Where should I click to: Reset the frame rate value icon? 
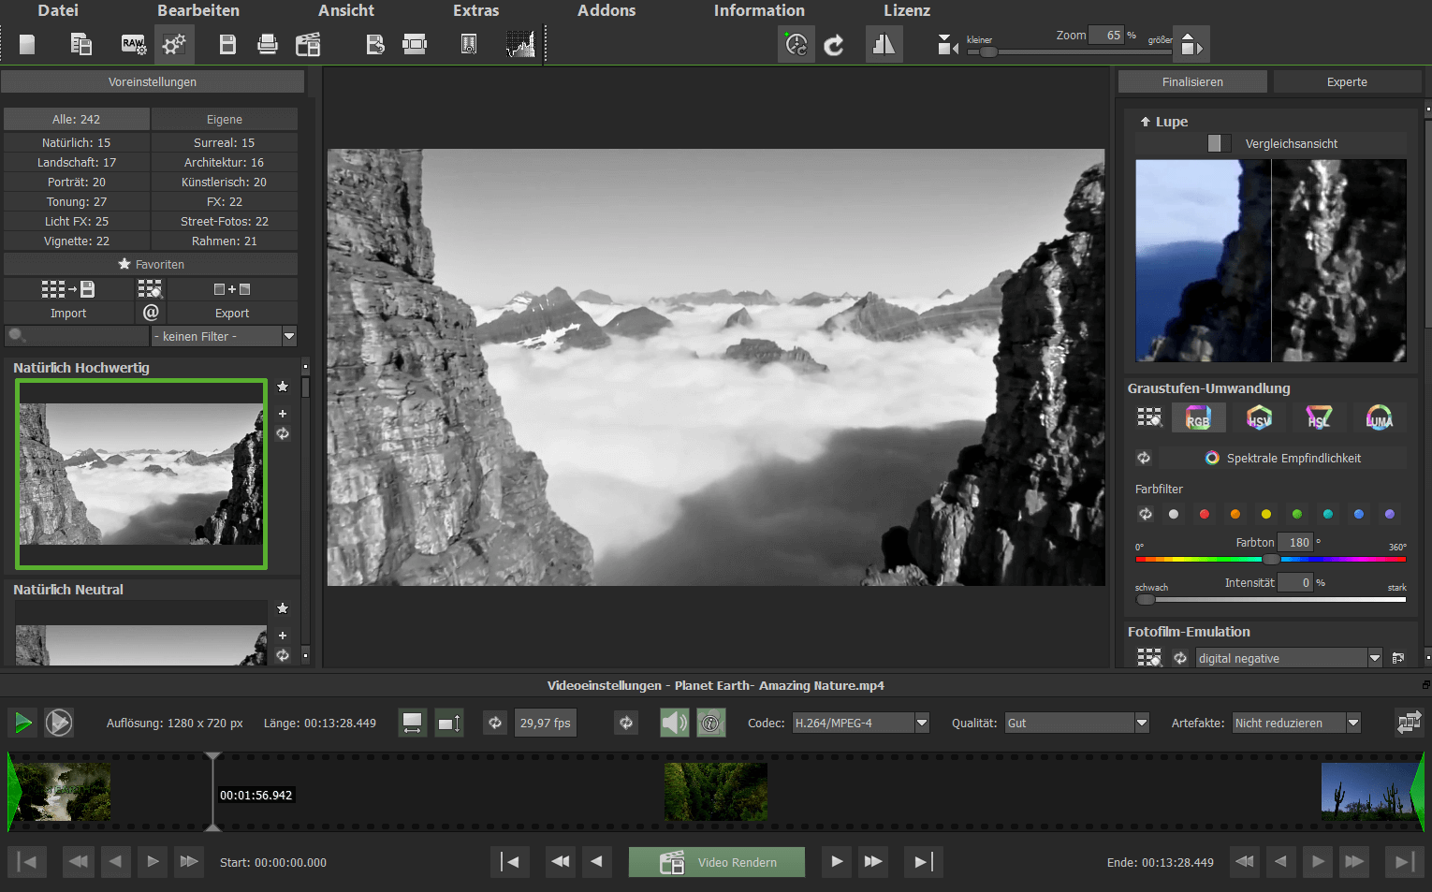pos(495,723)
